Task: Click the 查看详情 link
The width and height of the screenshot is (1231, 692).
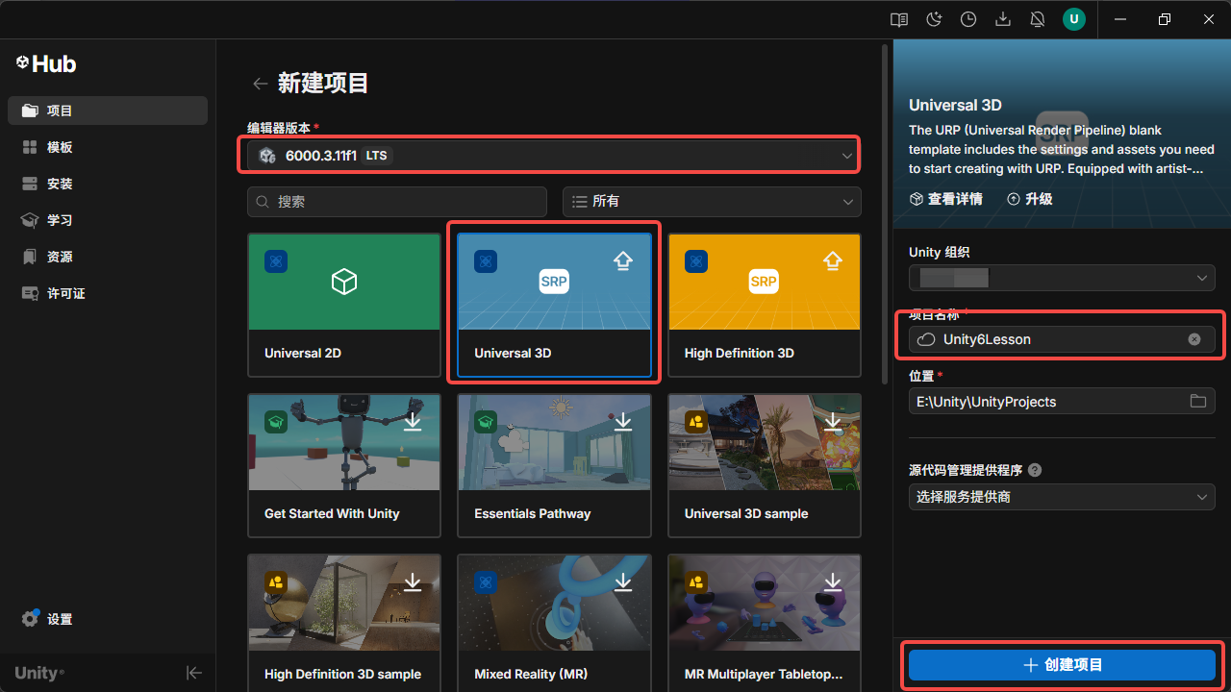Action: pyautogui.click(x=945, y=199)
